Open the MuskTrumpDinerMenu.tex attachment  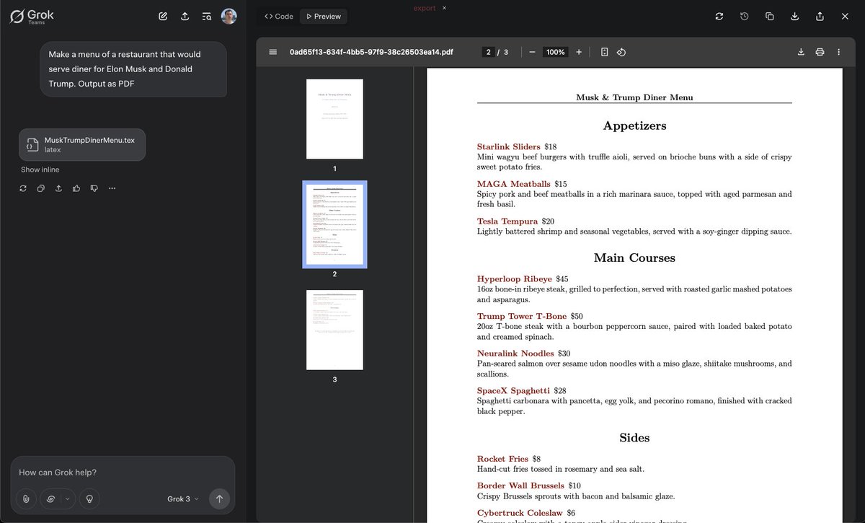click(x=81, y=144)
